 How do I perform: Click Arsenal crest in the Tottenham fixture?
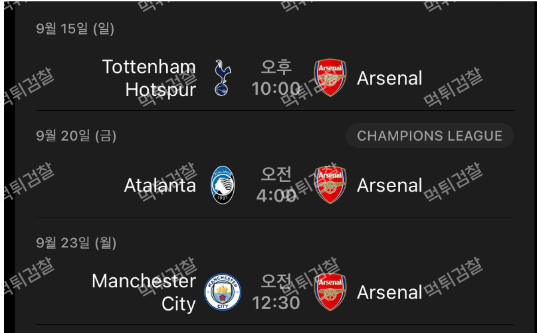[x=330, y=78]
